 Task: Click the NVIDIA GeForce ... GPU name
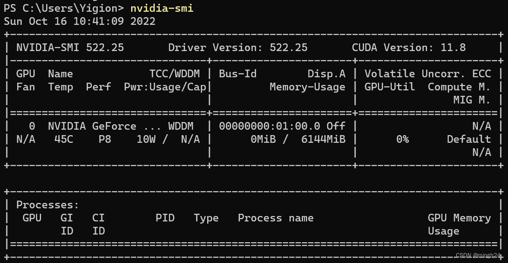click(104, 126)
